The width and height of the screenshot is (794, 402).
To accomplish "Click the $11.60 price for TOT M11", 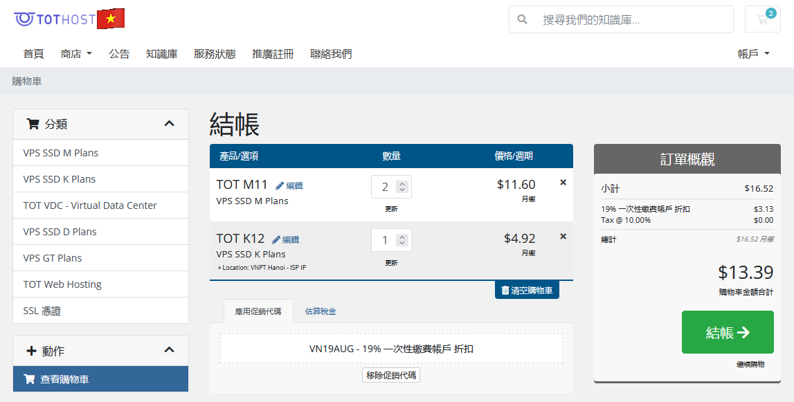I will click(x=516, y=184).
